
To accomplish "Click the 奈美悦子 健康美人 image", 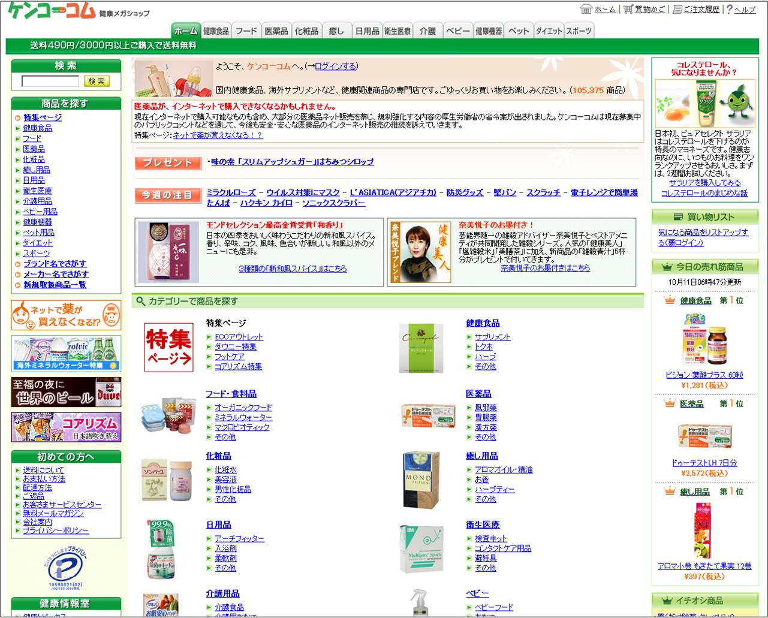I will pos(421,252).
